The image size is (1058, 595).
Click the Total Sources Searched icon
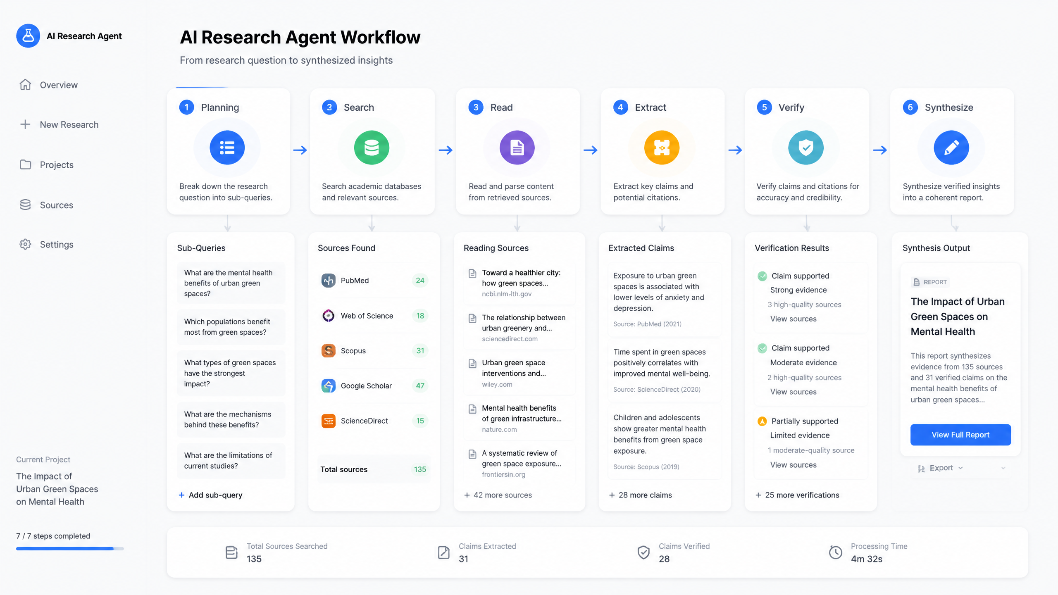tap(231, 552)
